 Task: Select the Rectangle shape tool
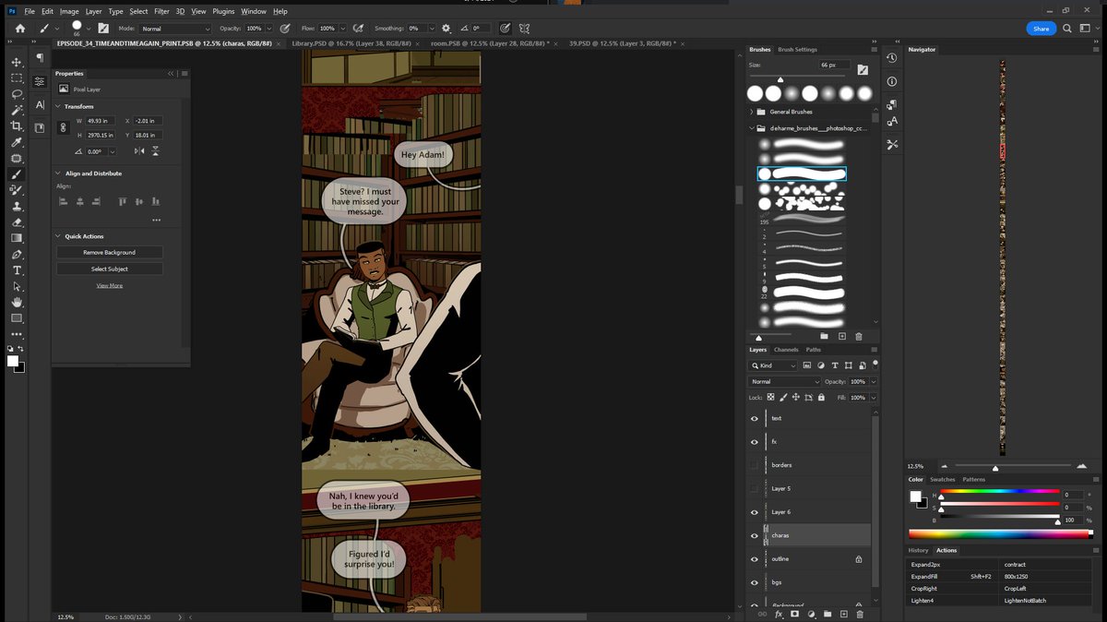pyautogui.click(x=17, y=318)
